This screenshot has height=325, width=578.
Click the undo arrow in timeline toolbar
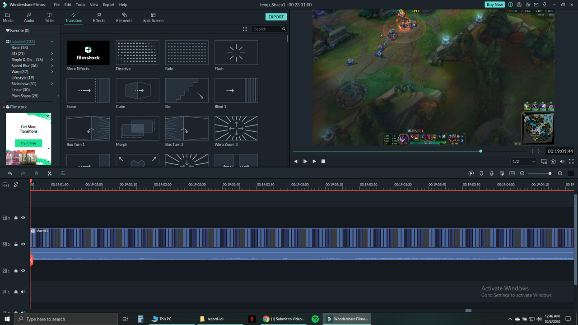click(10, 173)
